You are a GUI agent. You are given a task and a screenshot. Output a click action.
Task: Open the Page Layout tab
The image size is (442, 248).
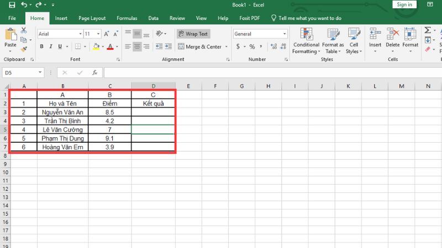click(92, 18)
